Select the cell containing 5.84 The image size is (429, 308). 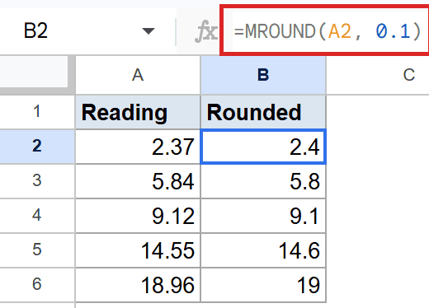pos(138,181)
